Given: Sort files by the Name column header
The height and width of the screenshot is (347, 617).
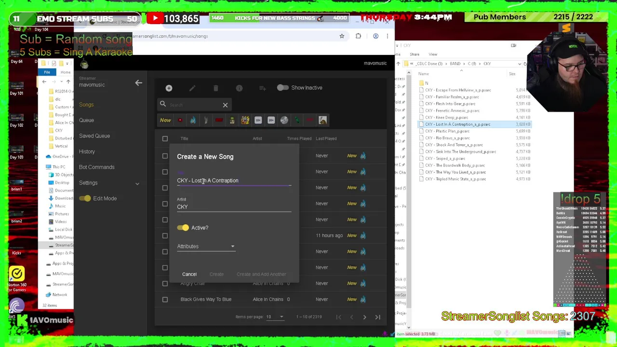Looking at the screenshot, I should click(423, 74).
